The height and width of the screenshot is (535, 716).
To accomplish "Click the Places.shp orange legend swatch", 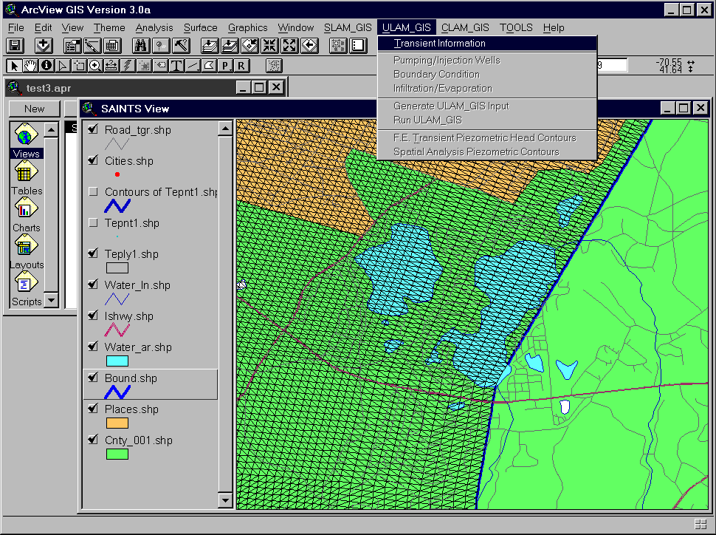I will tap(117, 423).
